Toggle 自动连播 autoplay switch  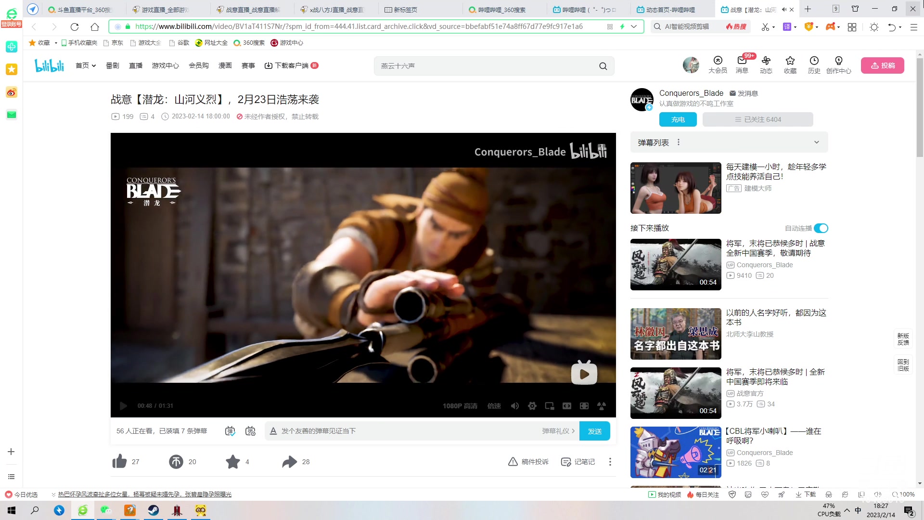821,228
